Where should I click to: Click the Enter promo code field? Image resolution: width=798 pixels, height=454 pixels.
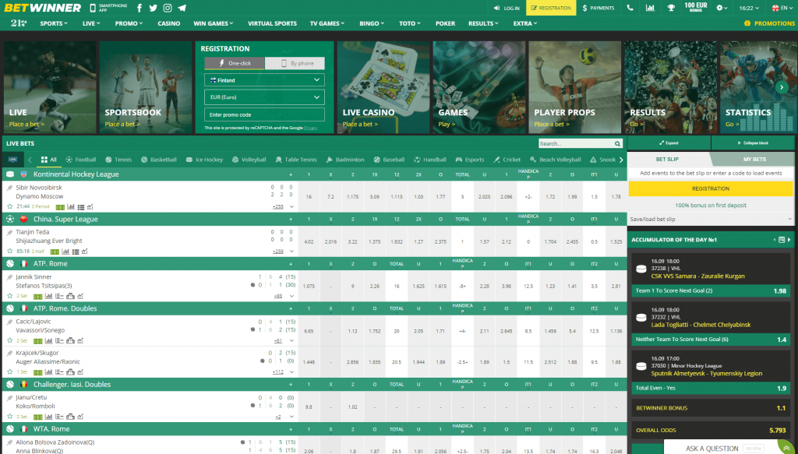pyautogui.click(x=264, y=115)
